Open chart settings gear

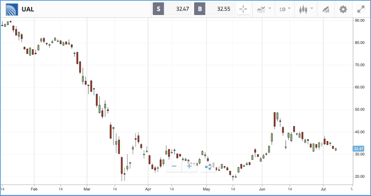click(x=343, y=9)
